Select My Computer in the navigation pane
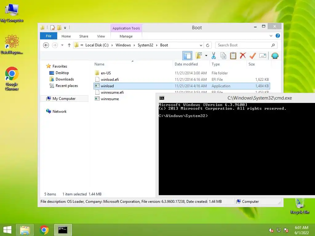Image resolution: width=315 pixels, height=236 pixels. click(64, 99)
